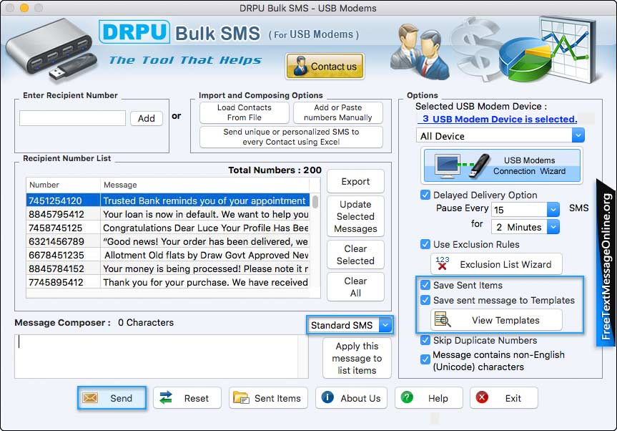Open the Standard SMS type dropdown

point(350,325)
